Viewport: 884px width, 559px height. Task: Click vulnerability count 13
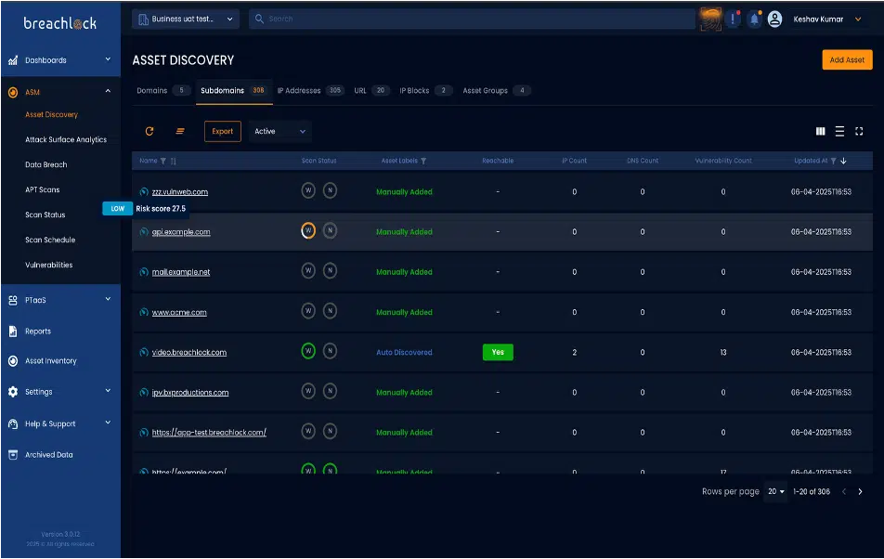pos(722,353)
